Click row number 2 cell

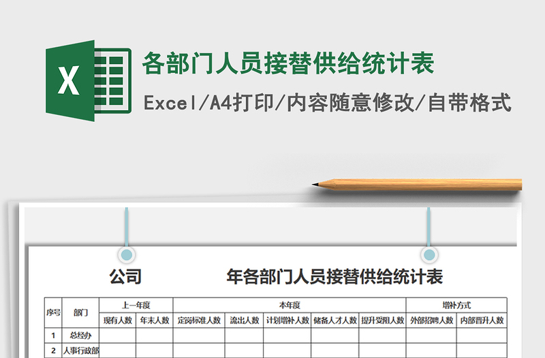click(53, 351)
